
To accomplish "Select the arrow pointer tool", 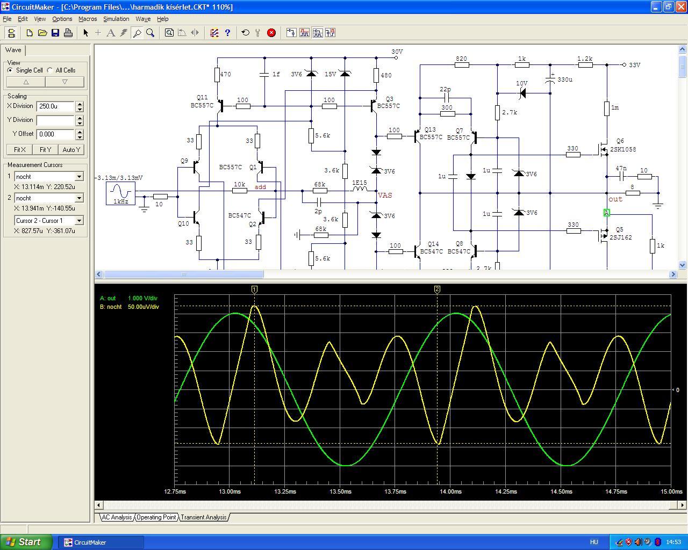I will click(x=85, y=33).
